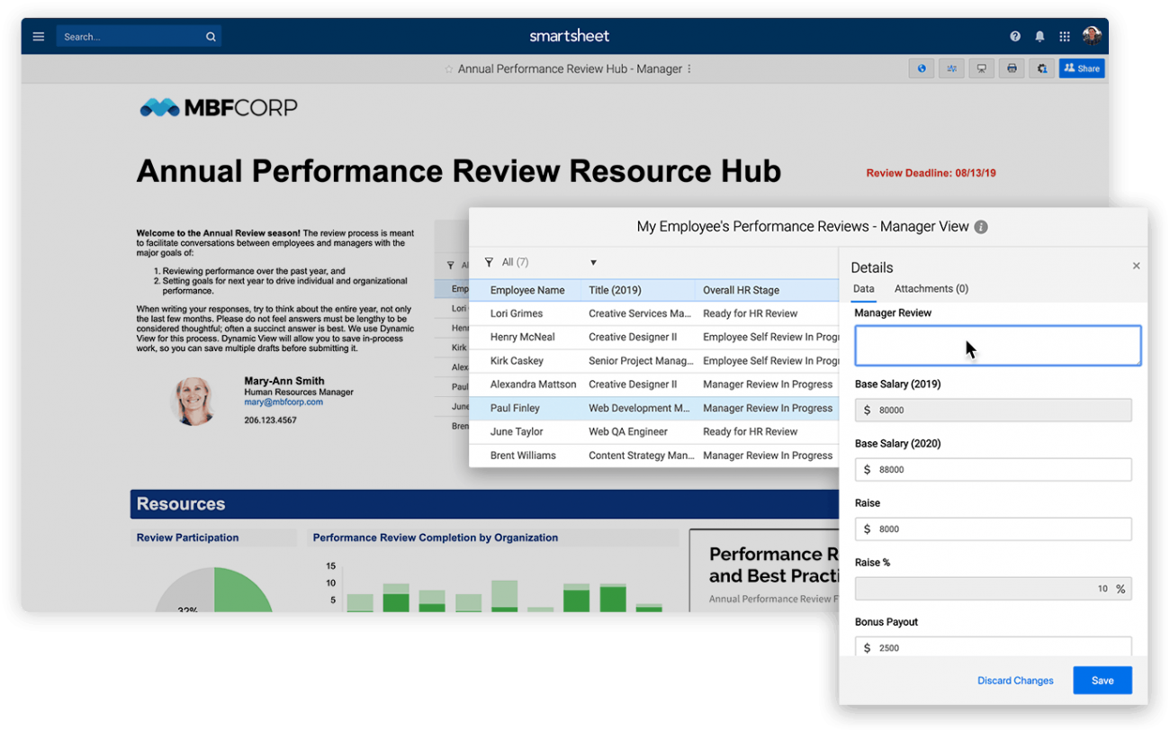
Task: Click the publish globe icon
Action: 921,68
